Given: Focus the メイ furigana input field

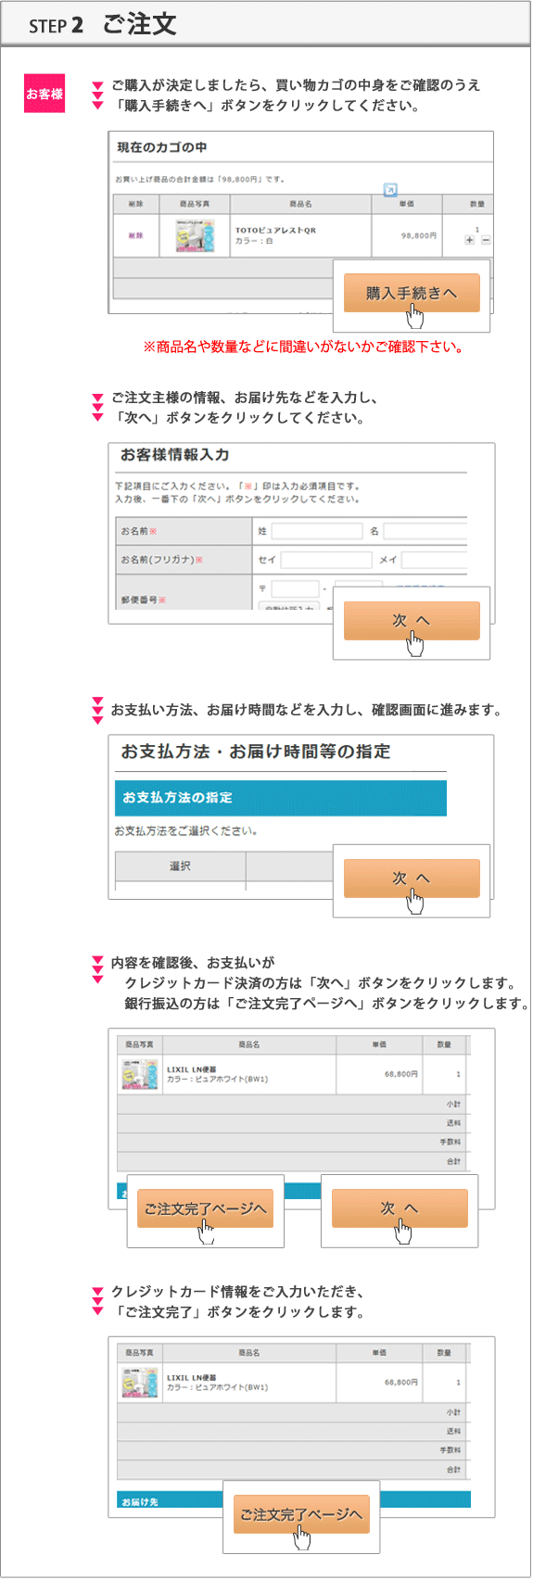Looking at the screenshot, I should click(x=435, y=560).
